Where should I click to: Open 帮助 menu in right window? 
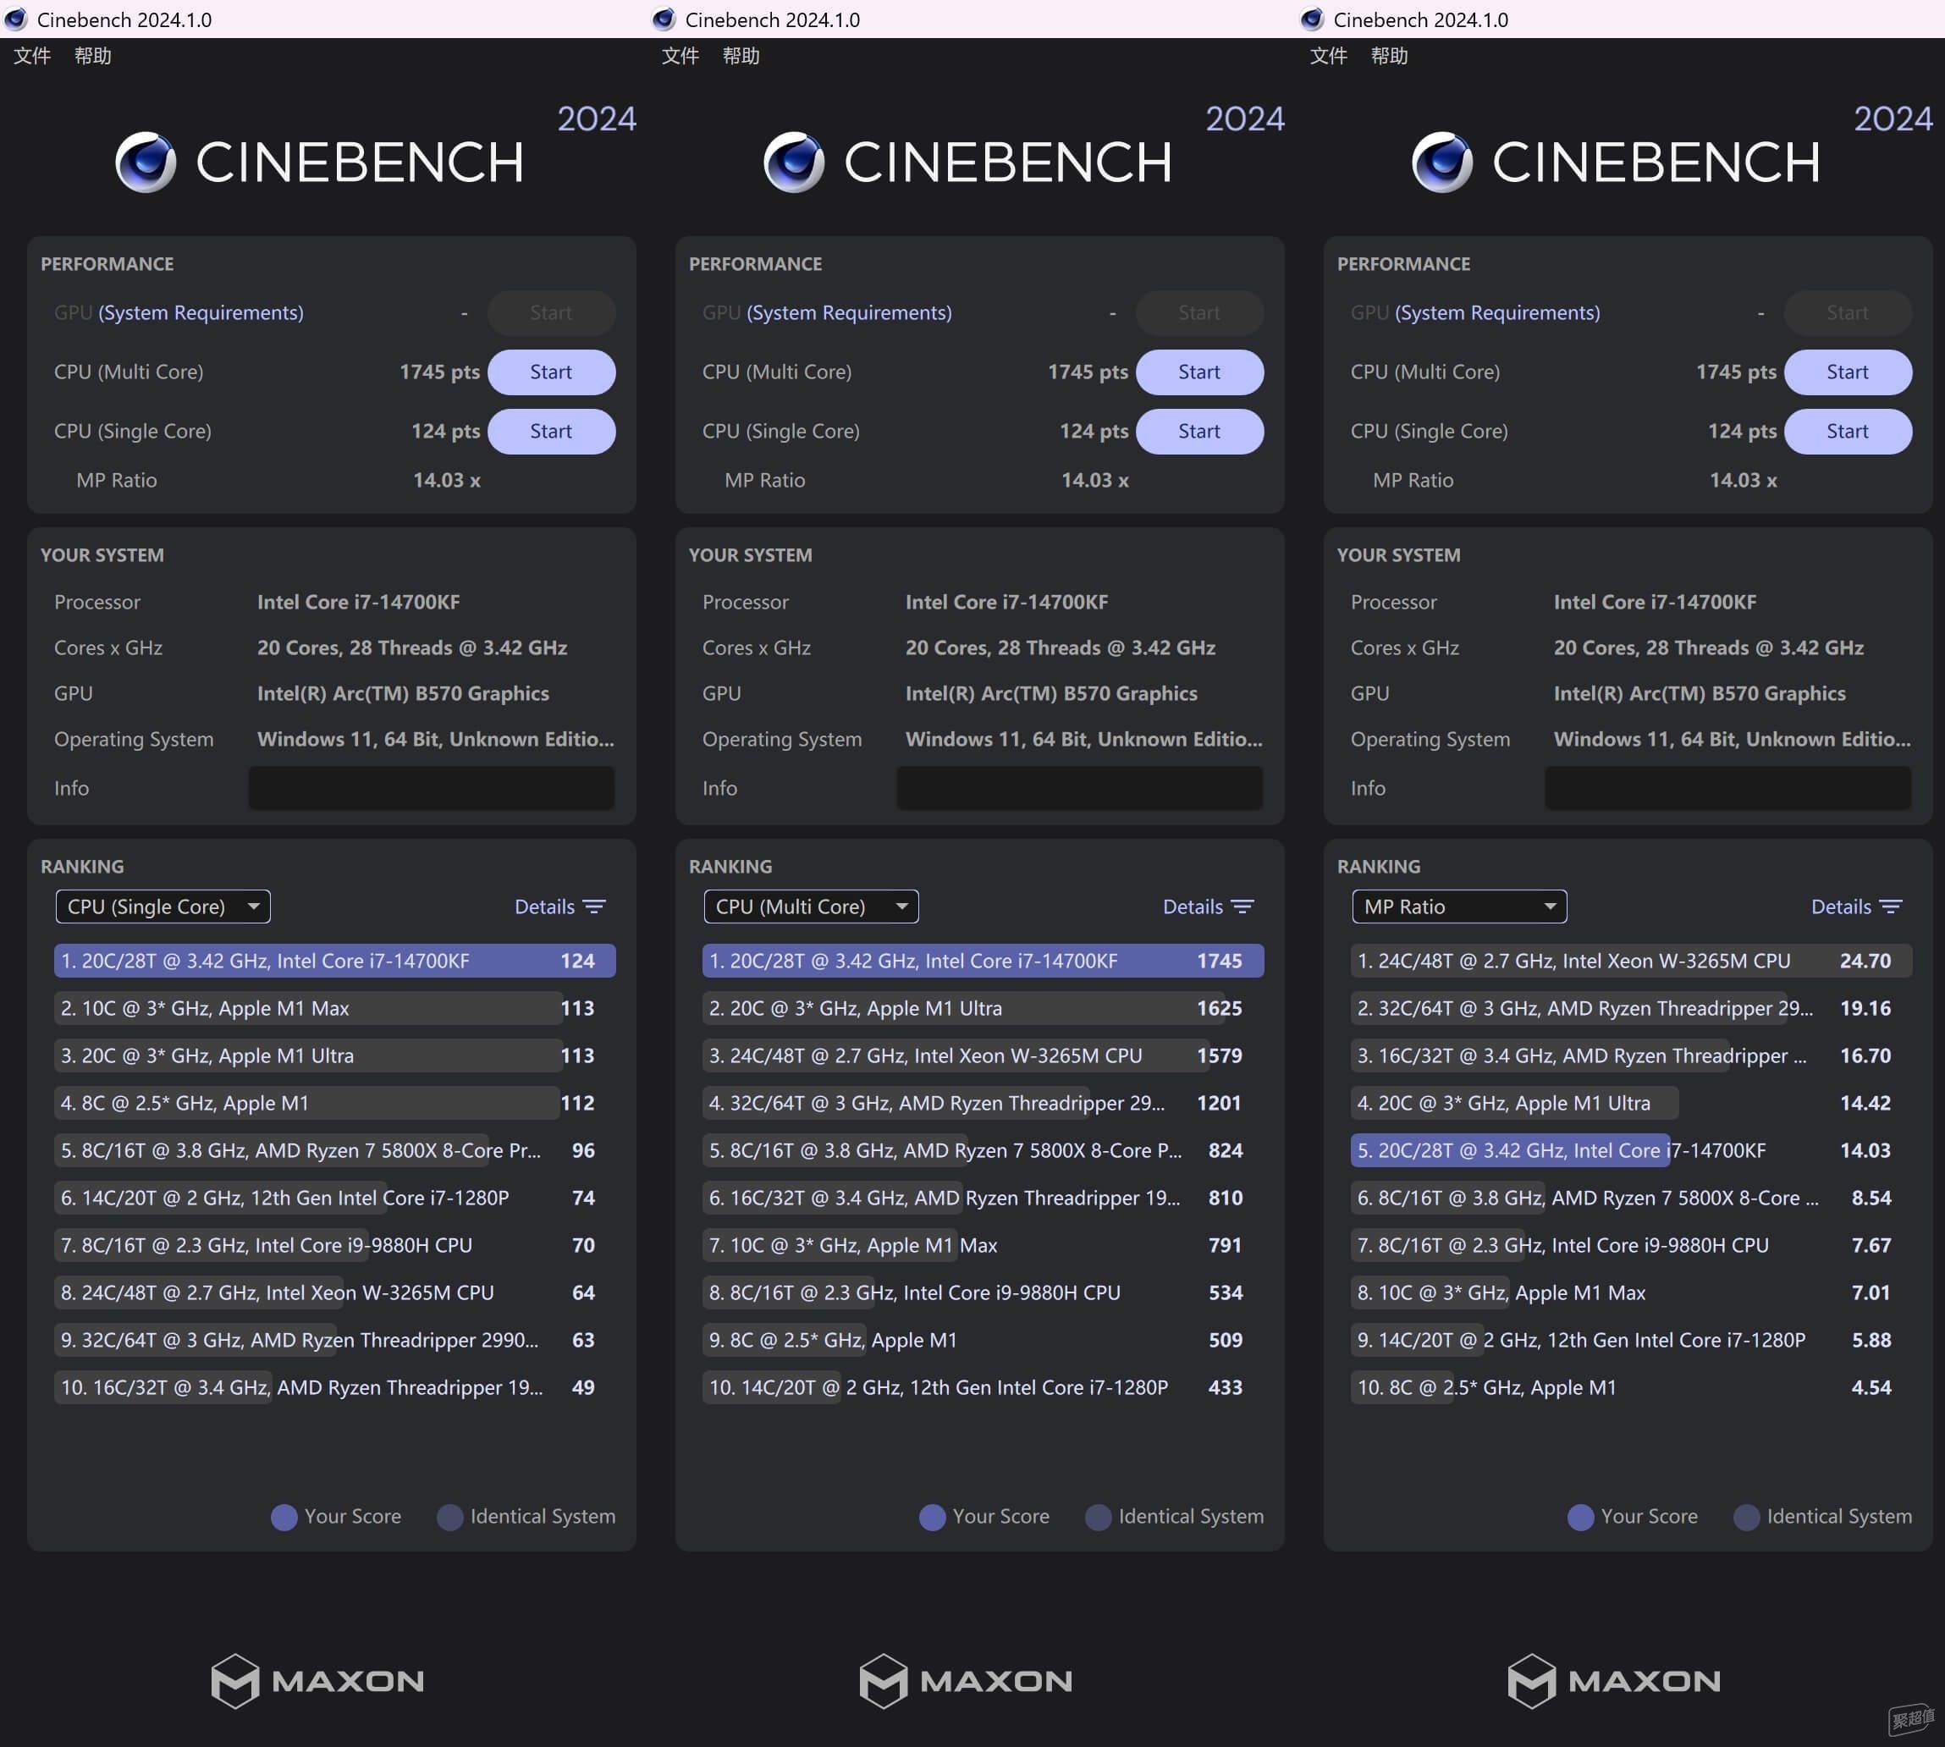1389,56
